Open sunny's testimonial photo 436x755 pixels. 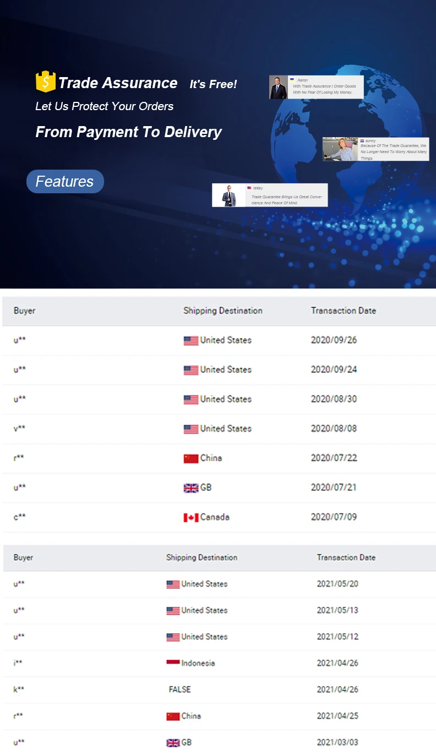(x=340, y=149)
